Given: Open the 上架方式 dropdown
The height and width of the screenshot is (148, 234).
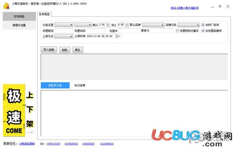Looking at the screenshot, I should coord(64,36).
